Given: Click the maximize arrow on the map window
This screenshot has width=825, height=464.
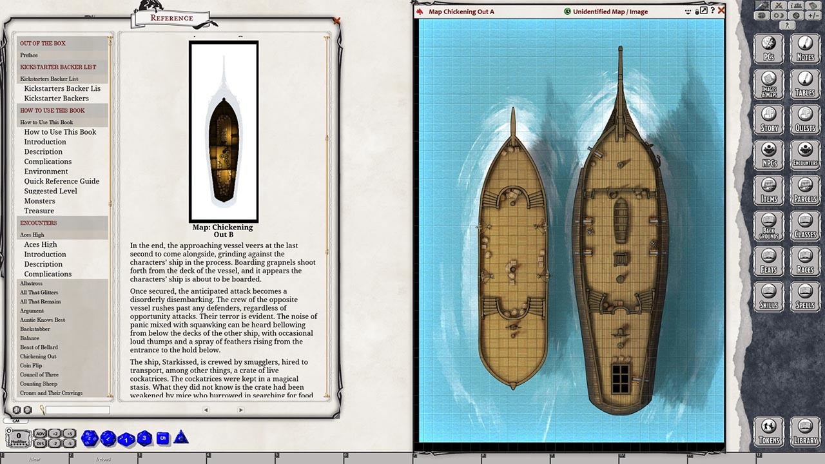Looking at the screenshot, I should point(704,11).
